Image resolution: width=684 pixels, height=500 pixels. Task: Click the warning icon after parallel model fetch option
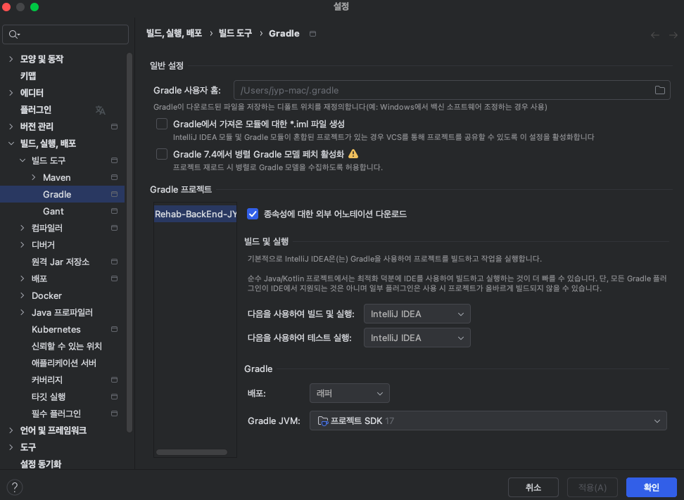coord(353,154)
